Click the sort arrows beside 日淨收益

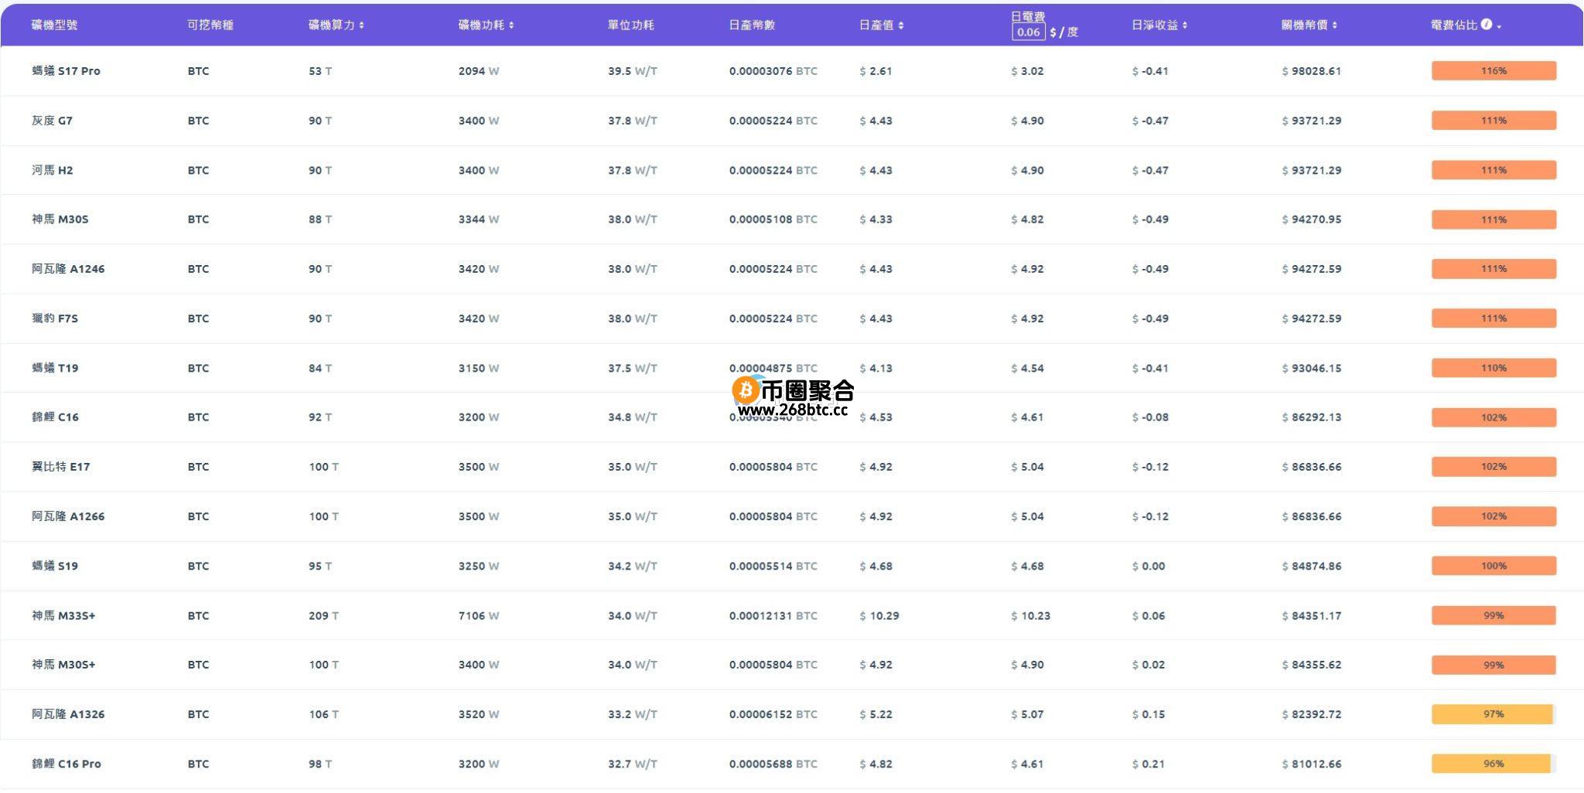(1185, 26)
